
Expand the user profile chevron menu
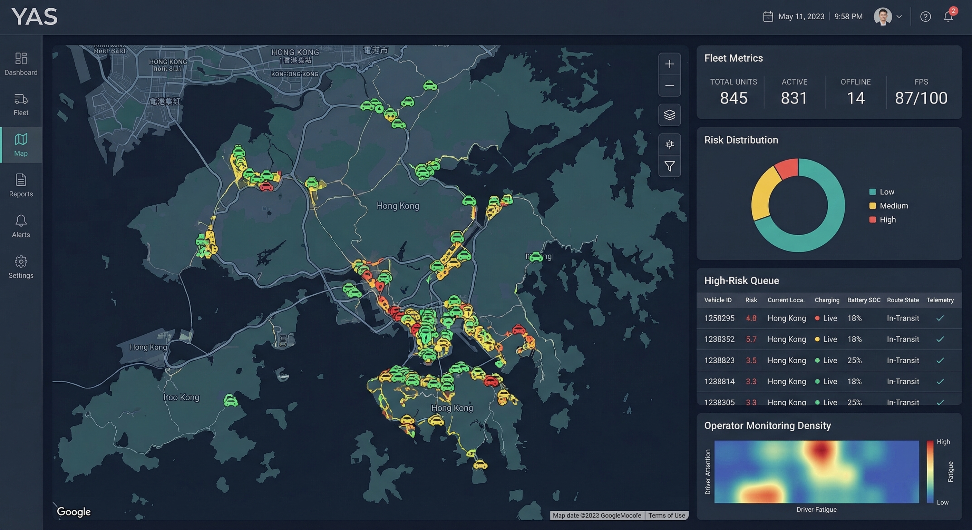900,16
